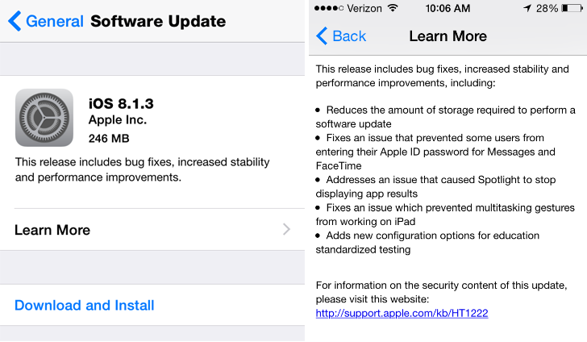Open the Learn More disclosure chevron
The image size is (587, 342).
point(286,229)
